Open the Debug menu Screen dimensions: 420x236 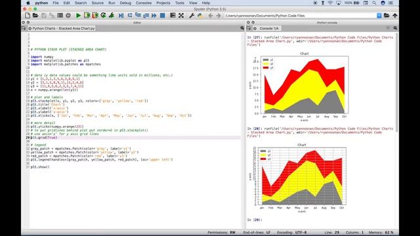click(125, 3)
